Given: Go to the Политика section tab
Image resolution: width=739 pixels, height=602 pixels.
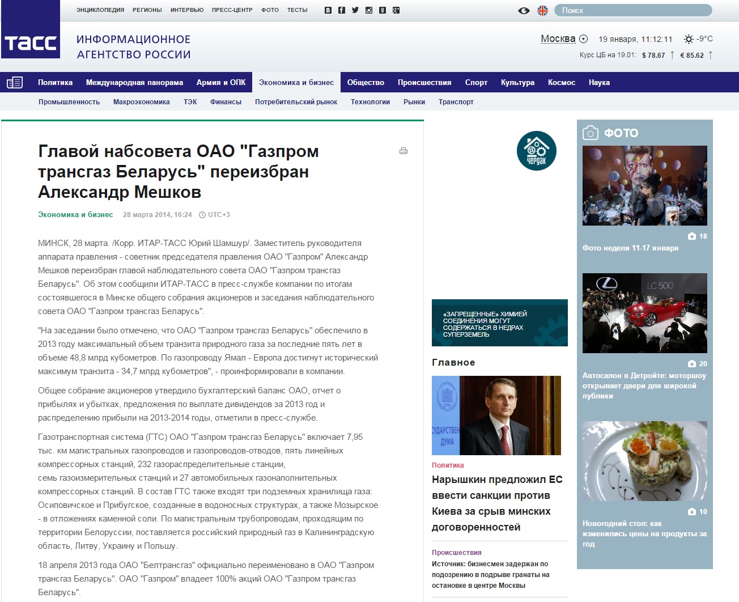Looking at the screenshot, I should tap(56, 83).
